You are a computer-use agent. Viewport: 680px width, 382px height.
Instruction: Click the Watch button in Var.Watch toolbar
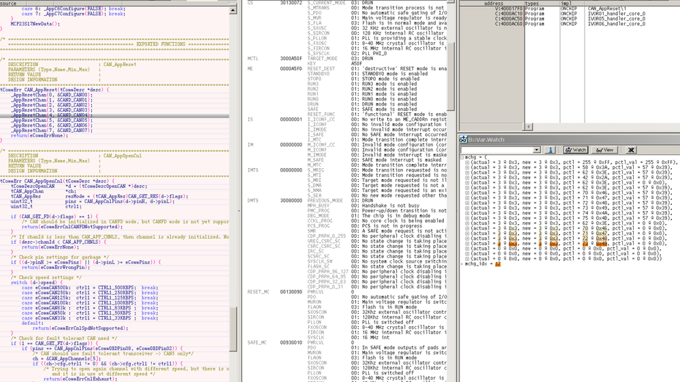click(575, 150)
